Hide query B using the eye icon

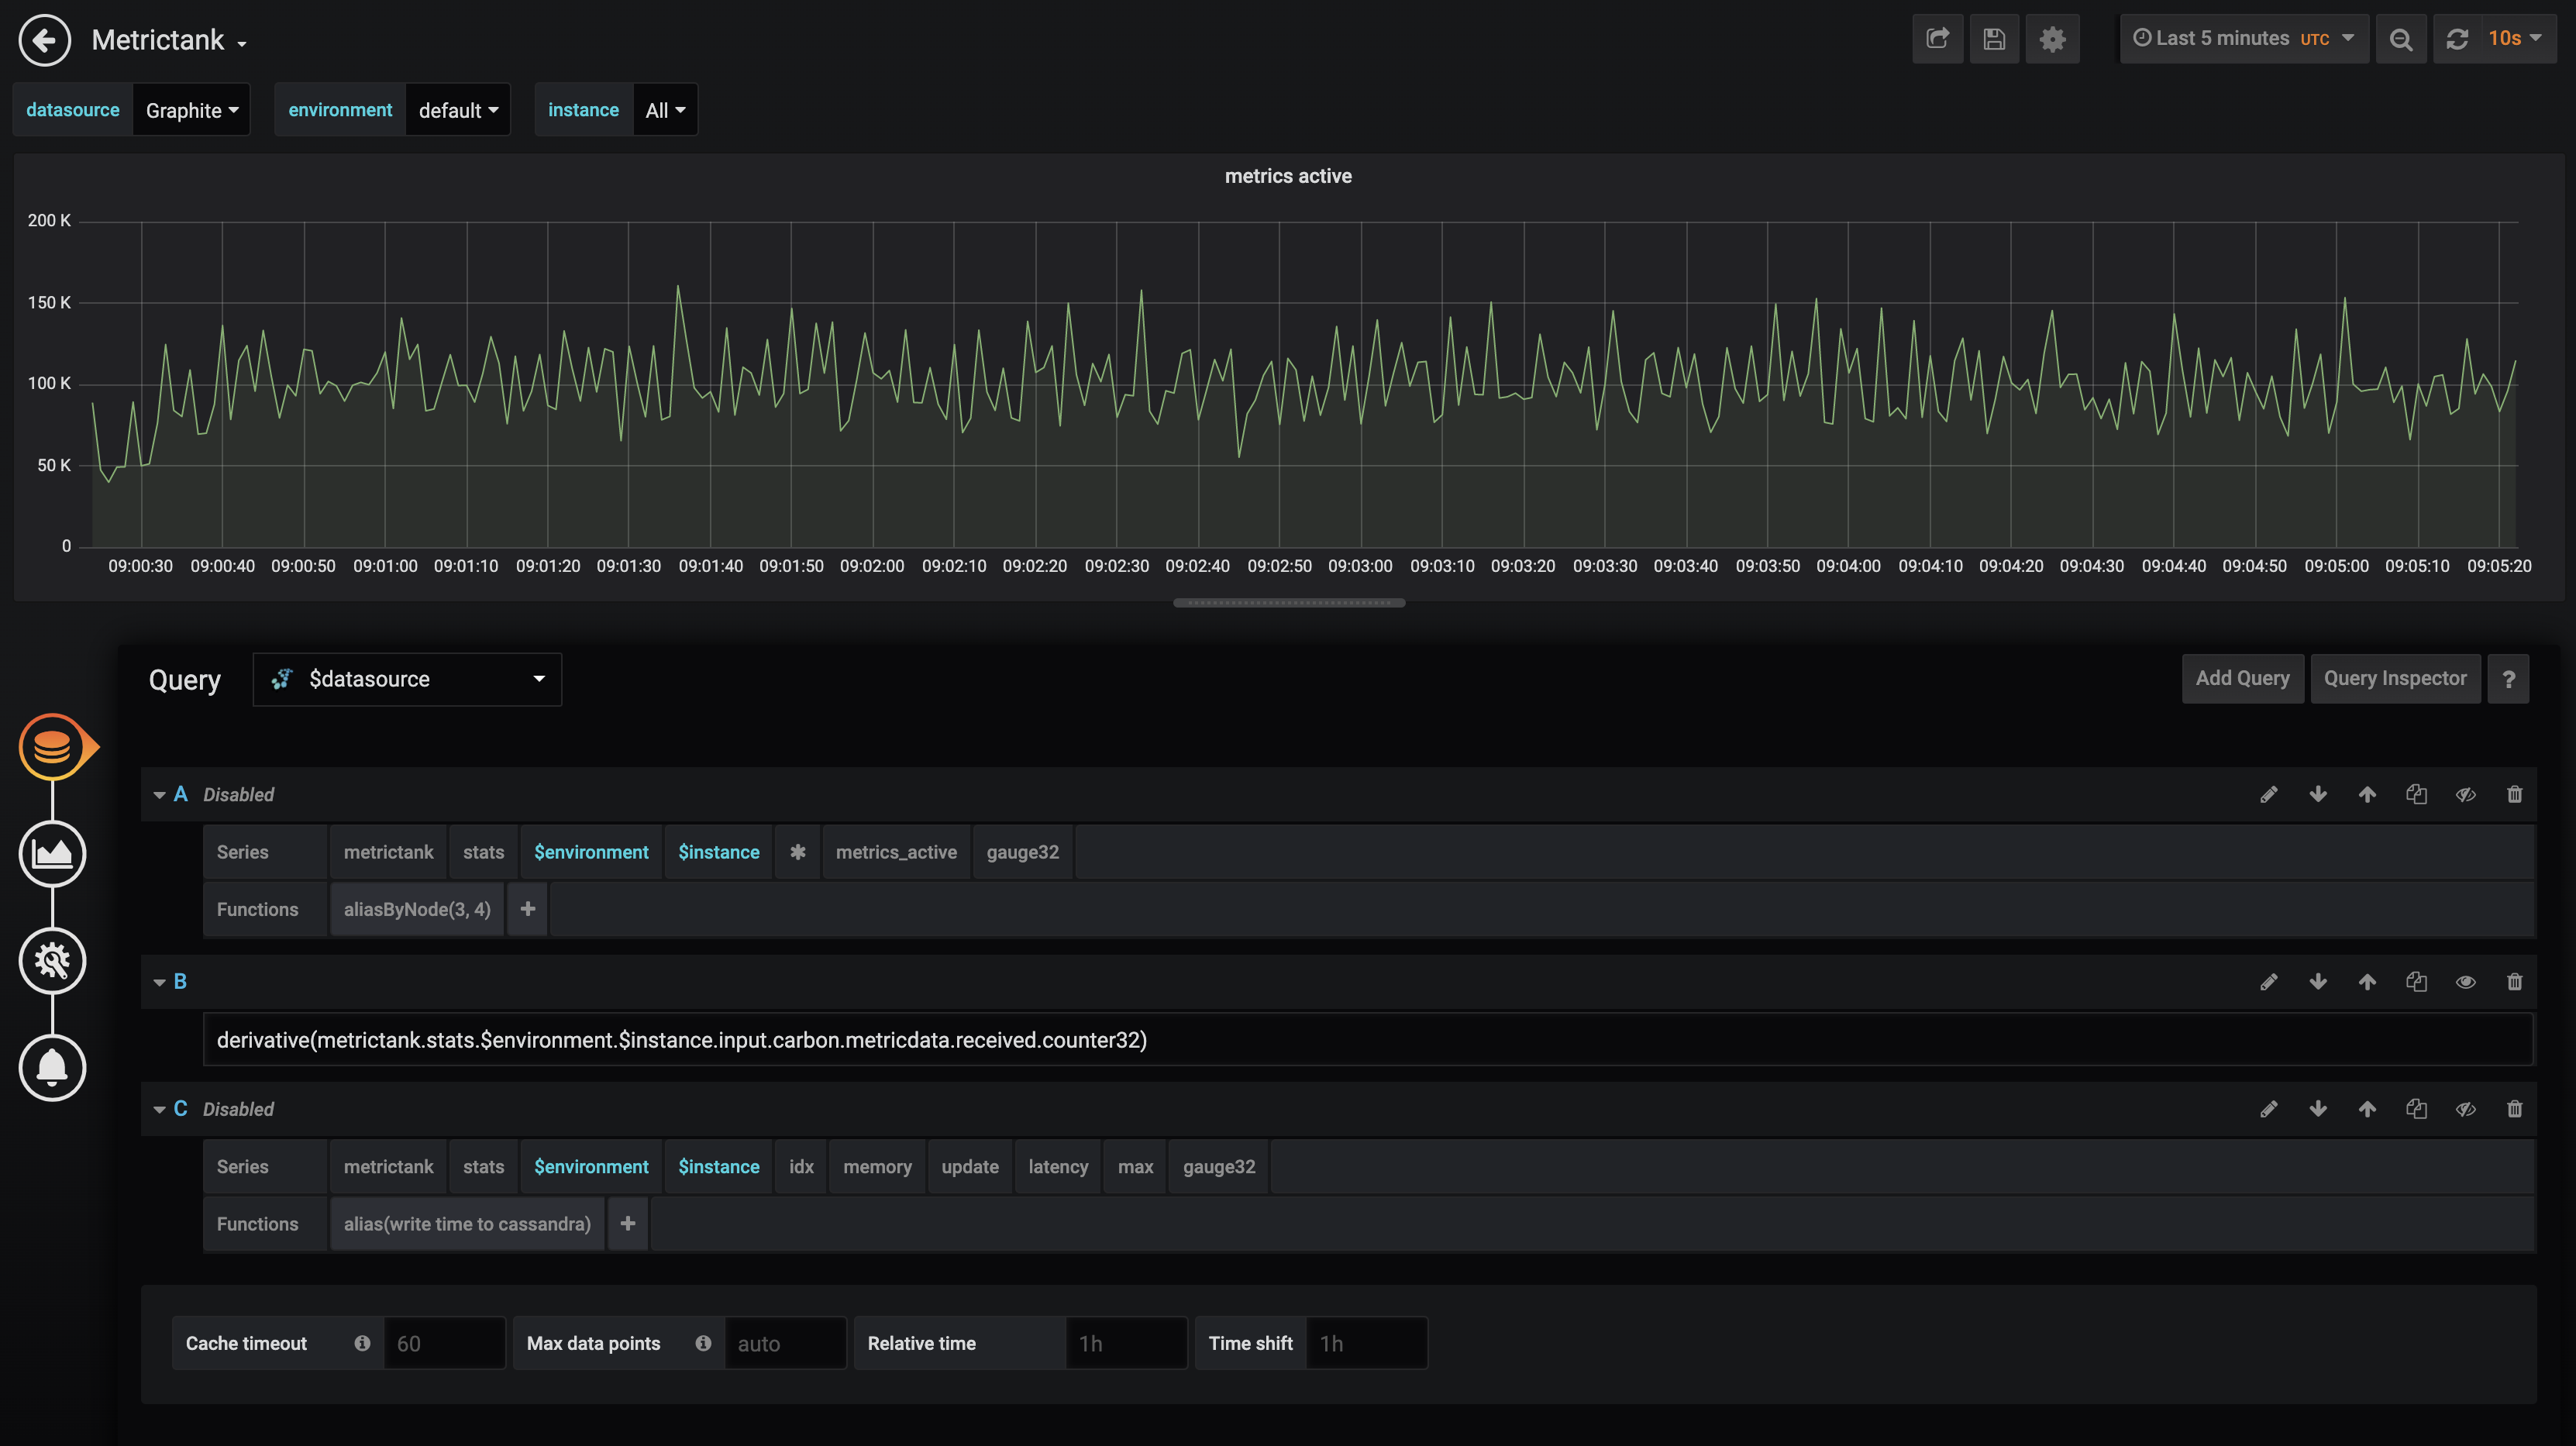2465,981
